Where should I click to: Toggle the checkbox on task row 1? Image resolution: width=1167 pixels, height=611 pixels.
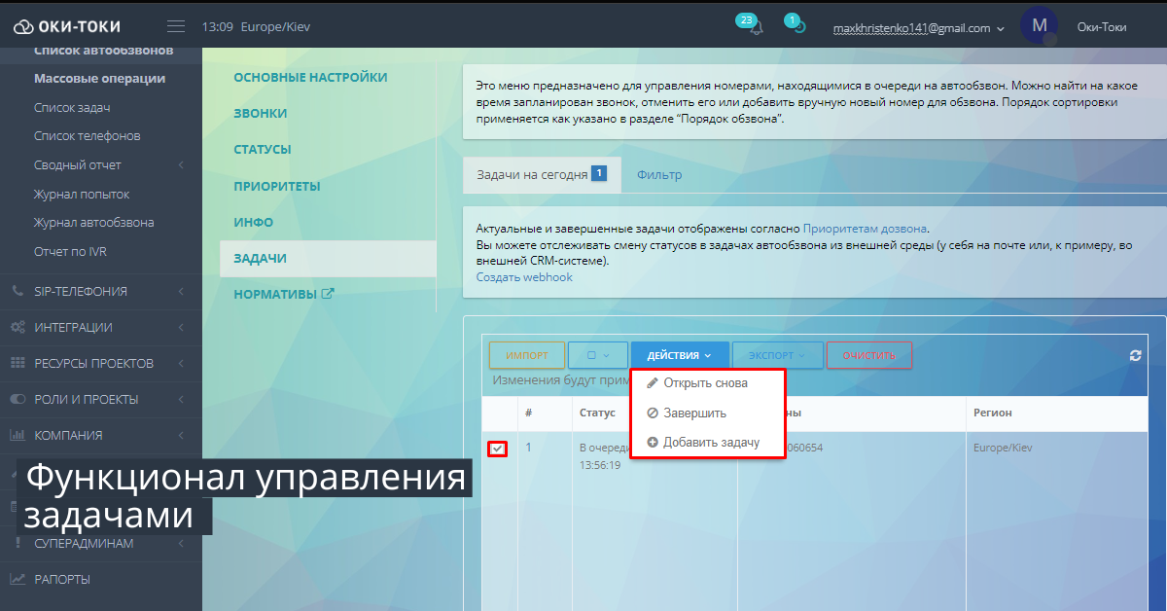[499, 449]
